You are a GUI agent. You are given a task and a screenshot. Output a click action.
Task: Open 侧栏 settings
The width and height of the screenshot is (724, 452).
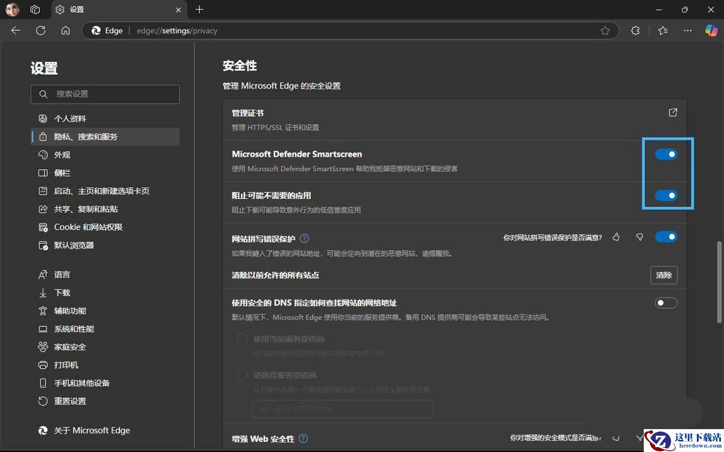105,173
